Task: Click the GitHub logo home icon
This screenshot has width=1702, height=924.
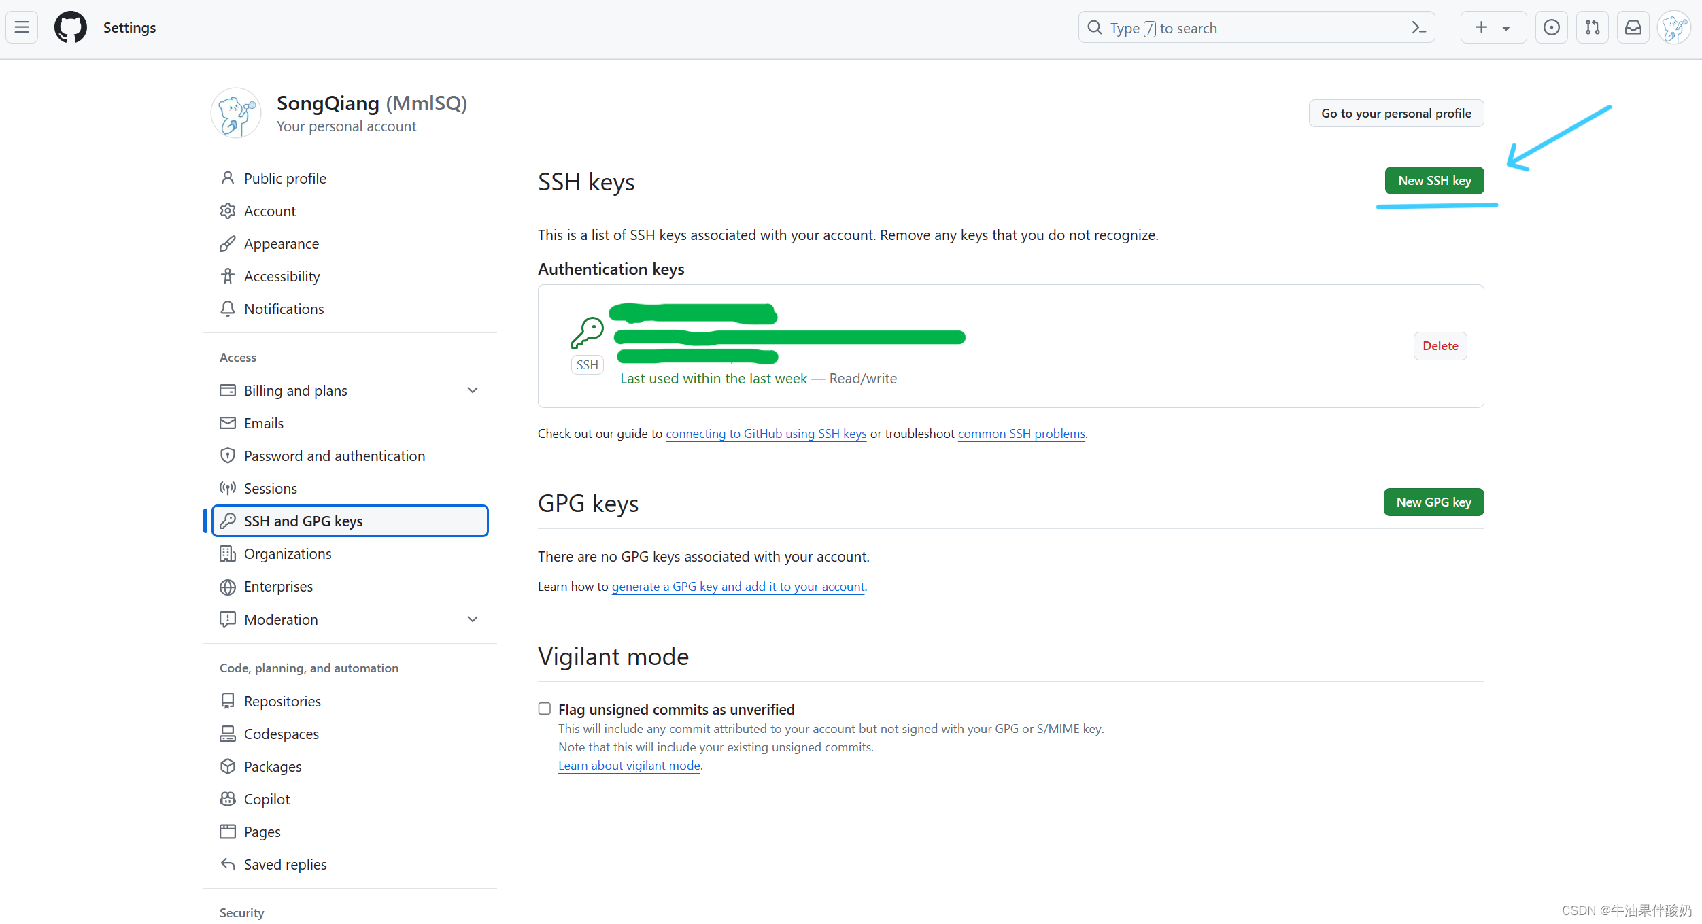Action: pyautogui.click(x=71, y=28)
